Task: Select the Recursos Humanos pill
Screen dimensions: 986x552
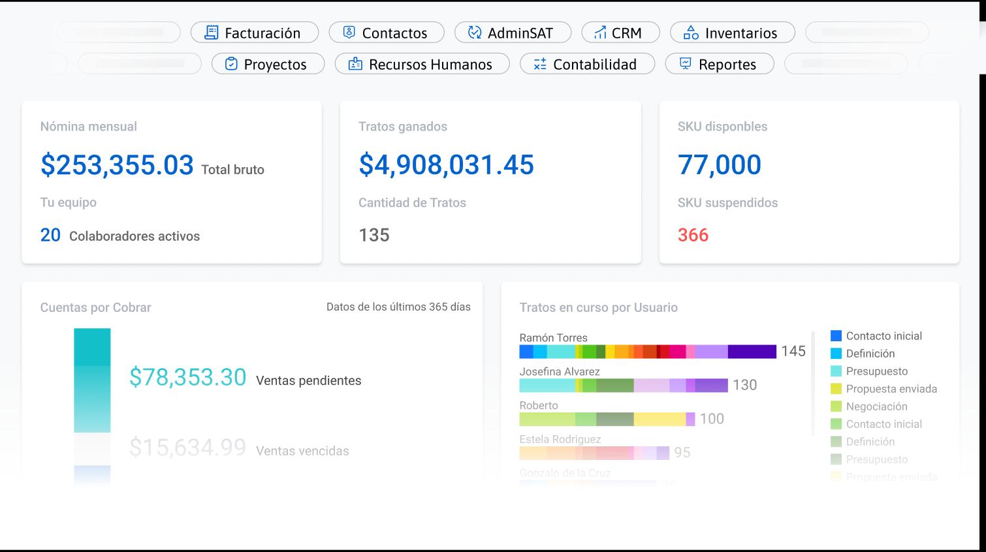Action: 422,63
